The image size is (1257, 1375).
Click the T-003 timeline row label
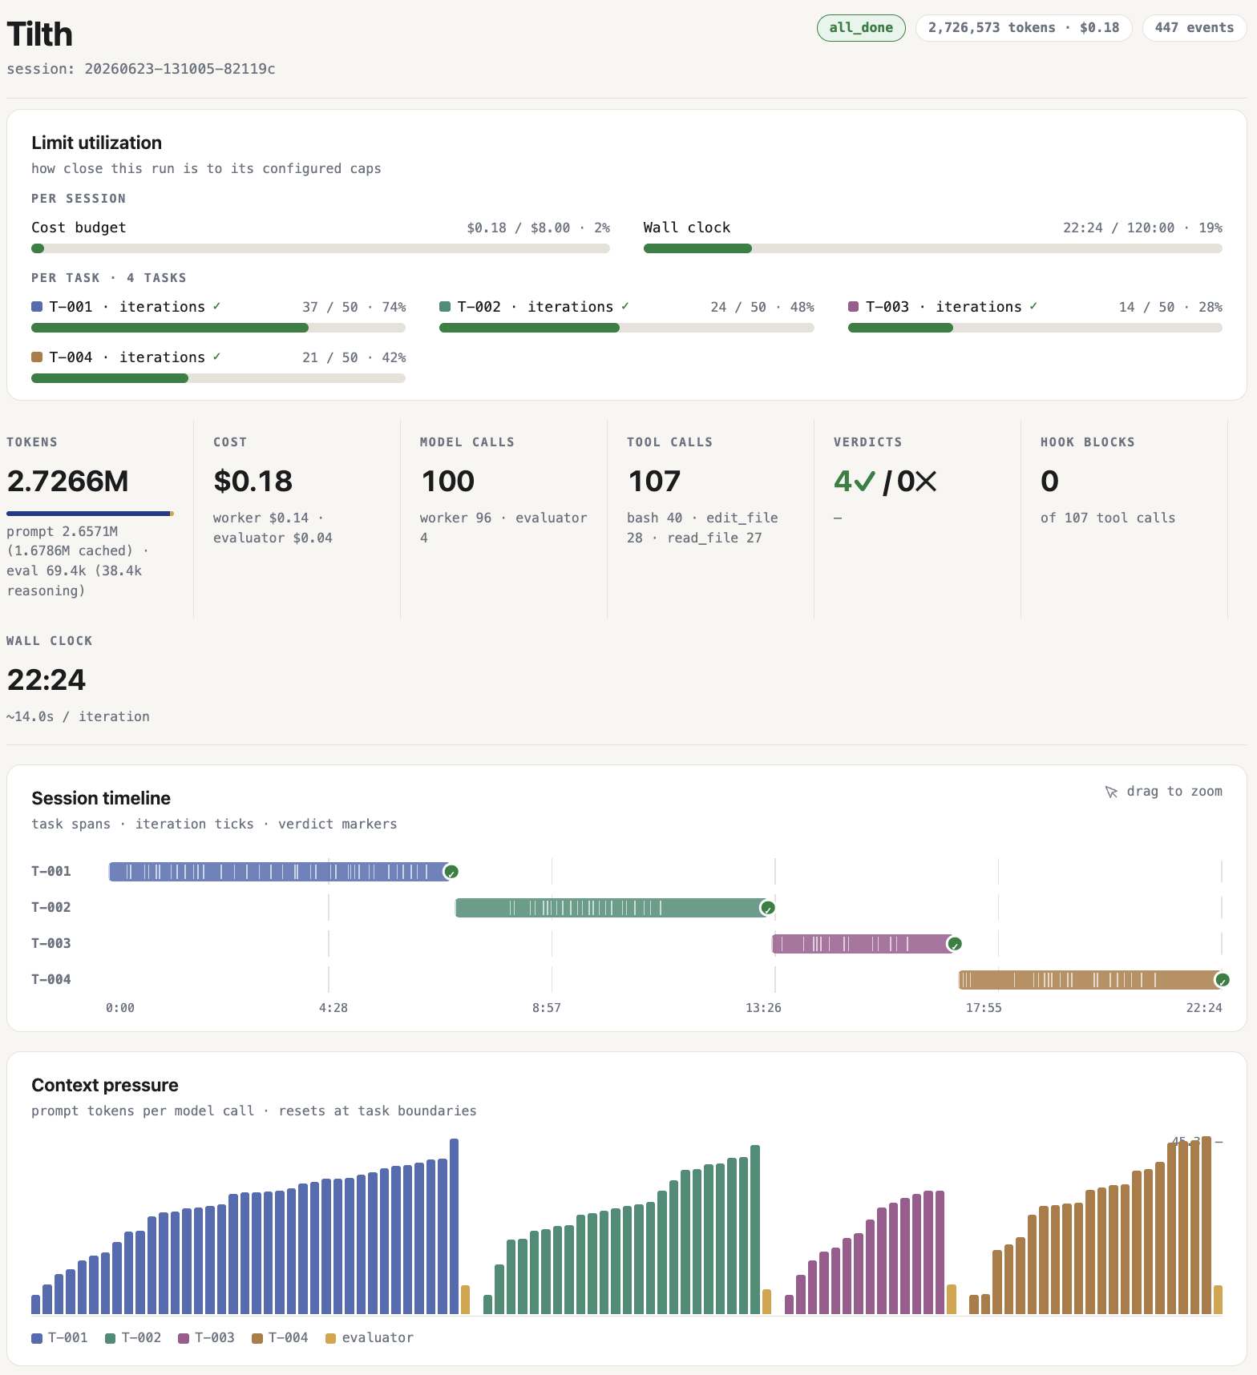coord(51,943)
